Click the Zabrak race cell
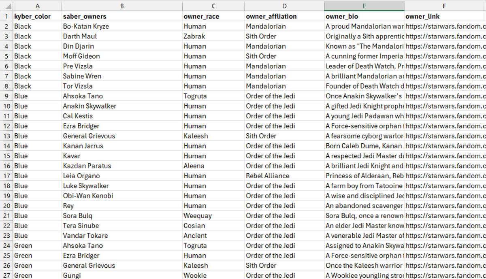The width and height of the screenshot is (486, 279). click(213, 36)
